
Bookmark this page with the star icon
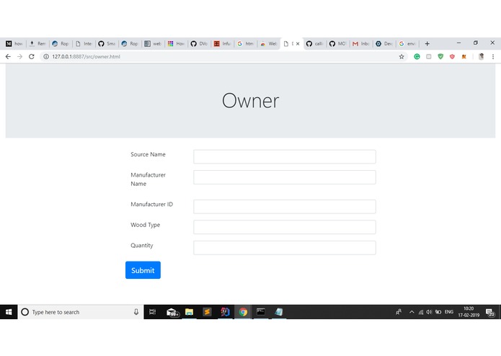(x=402, y=56)
